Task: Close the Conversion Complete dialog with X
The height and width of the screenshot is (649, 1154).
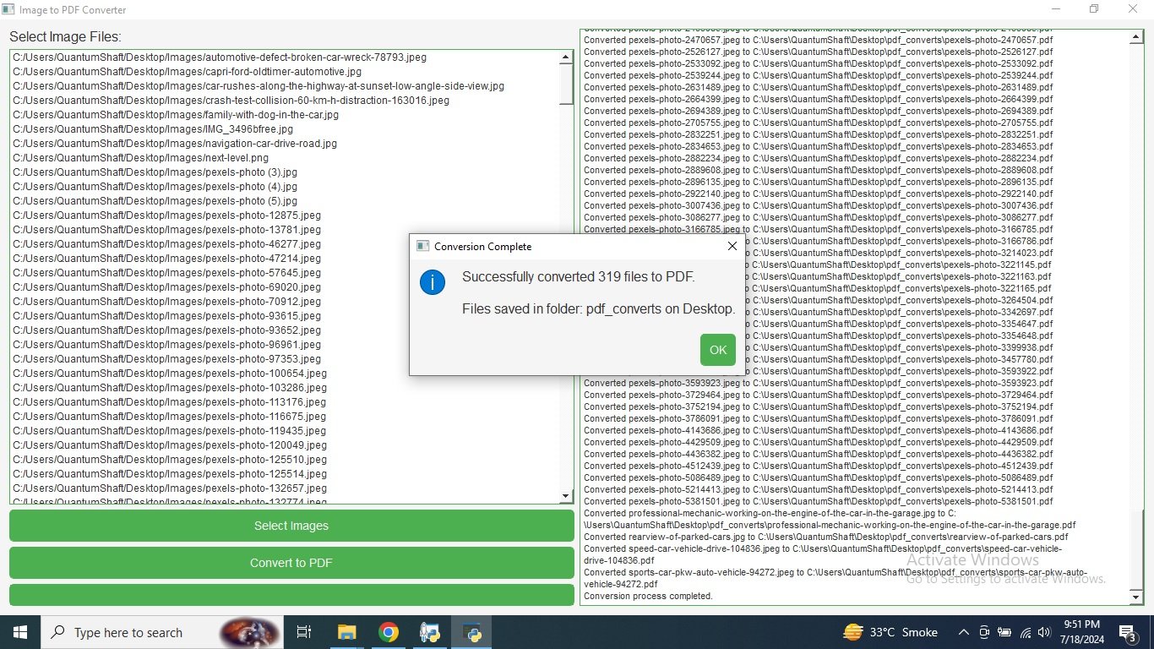Action: tap(732, 246)
